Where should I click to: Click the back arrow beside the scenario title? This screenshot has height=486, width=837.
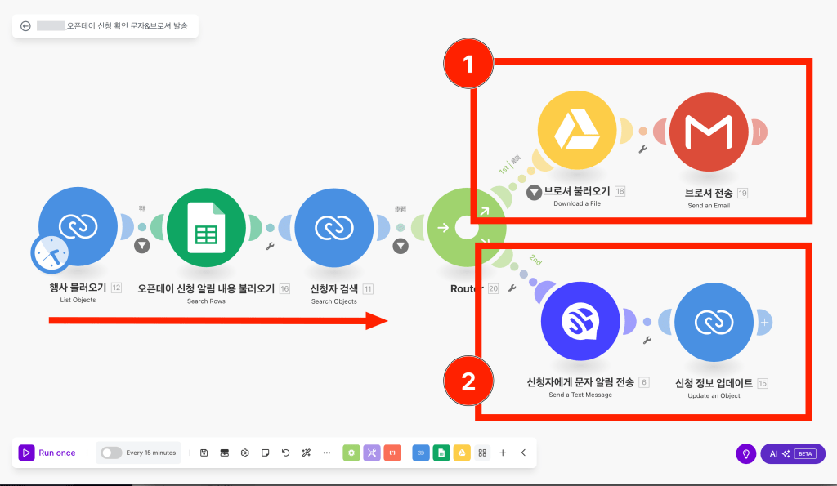pyautogui.click(x=27, y=25)
